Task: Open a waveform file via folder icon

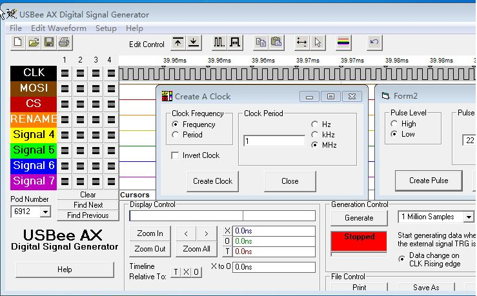Action: click(34, 42)
